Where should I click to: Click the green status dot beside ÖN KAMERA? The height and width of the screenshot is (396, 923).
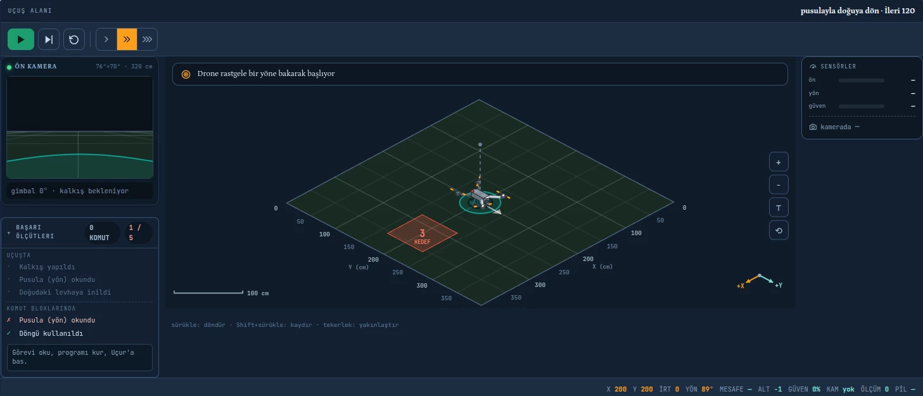[x=10, y=67]
